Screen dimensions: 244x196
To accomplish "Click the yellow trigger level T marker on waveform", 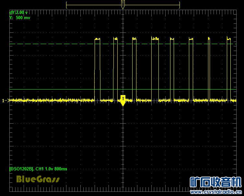I will click(123, 101).
